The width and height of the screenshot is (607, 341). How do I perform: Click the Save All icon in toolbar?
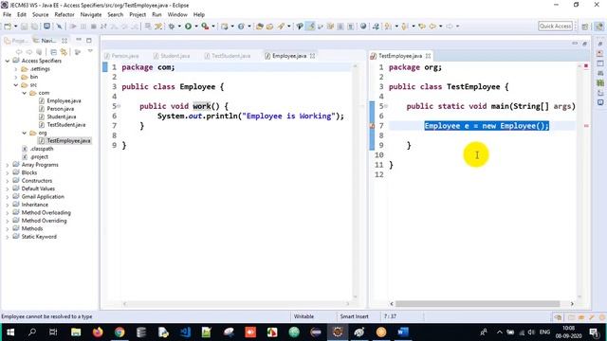point(34,27)
